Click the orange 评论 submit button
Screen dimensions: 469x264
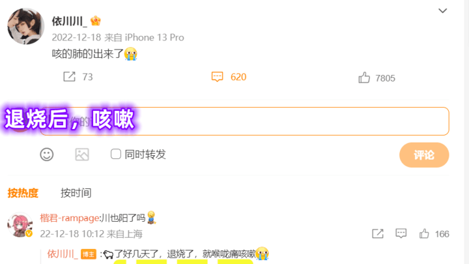click(x=424, y=154)
